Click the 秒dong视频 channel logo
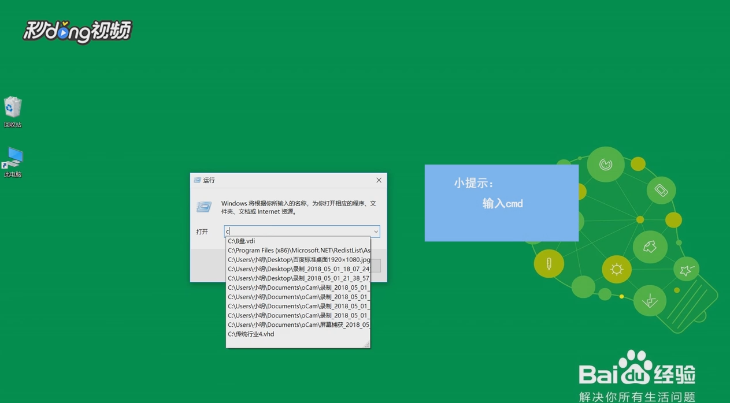 [77, 31]
